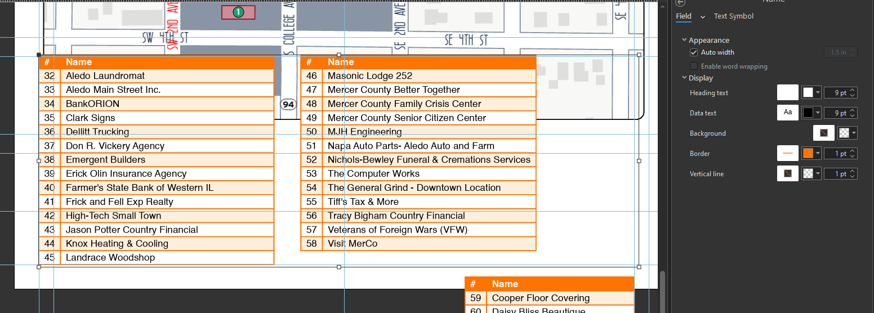Uncheck the Auto width checkbox
Screen dimensions: 874x313
(694, 52)
